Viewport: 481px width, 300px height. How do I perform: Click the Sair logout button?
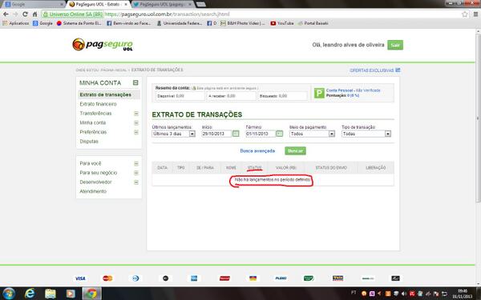pos(395,45)
